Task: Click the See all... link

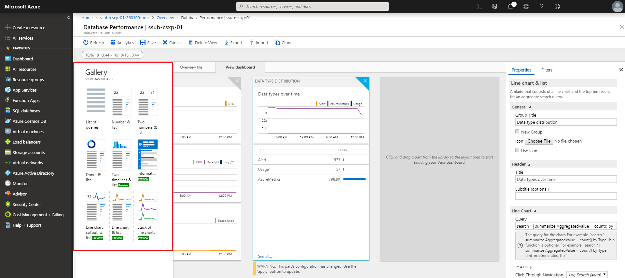Action: (265, 257)
